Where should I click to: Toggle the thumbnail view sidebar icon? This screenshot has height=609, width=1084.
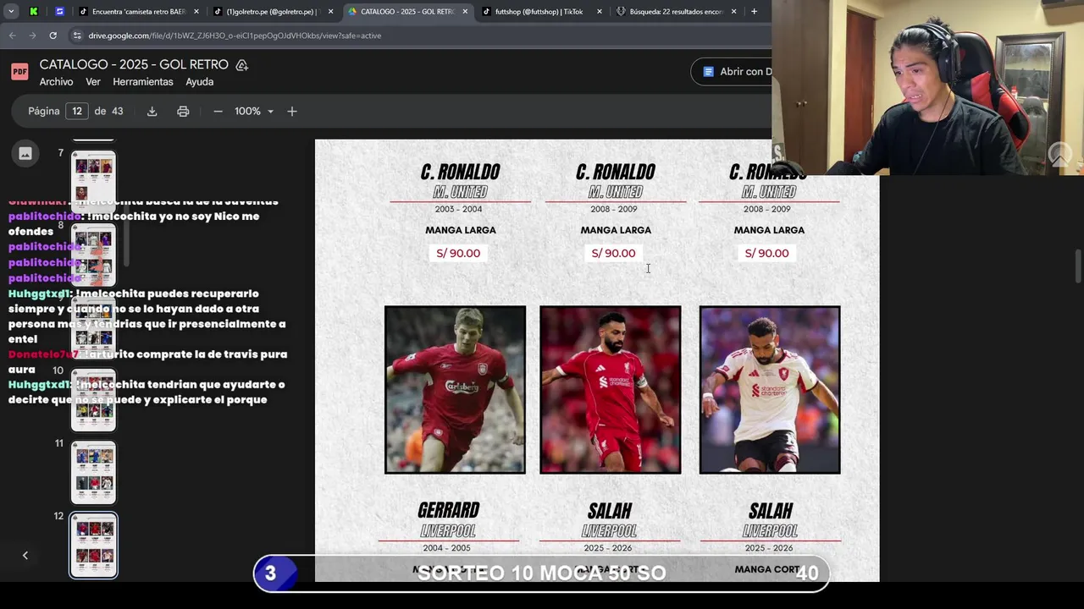click(25, 153)
